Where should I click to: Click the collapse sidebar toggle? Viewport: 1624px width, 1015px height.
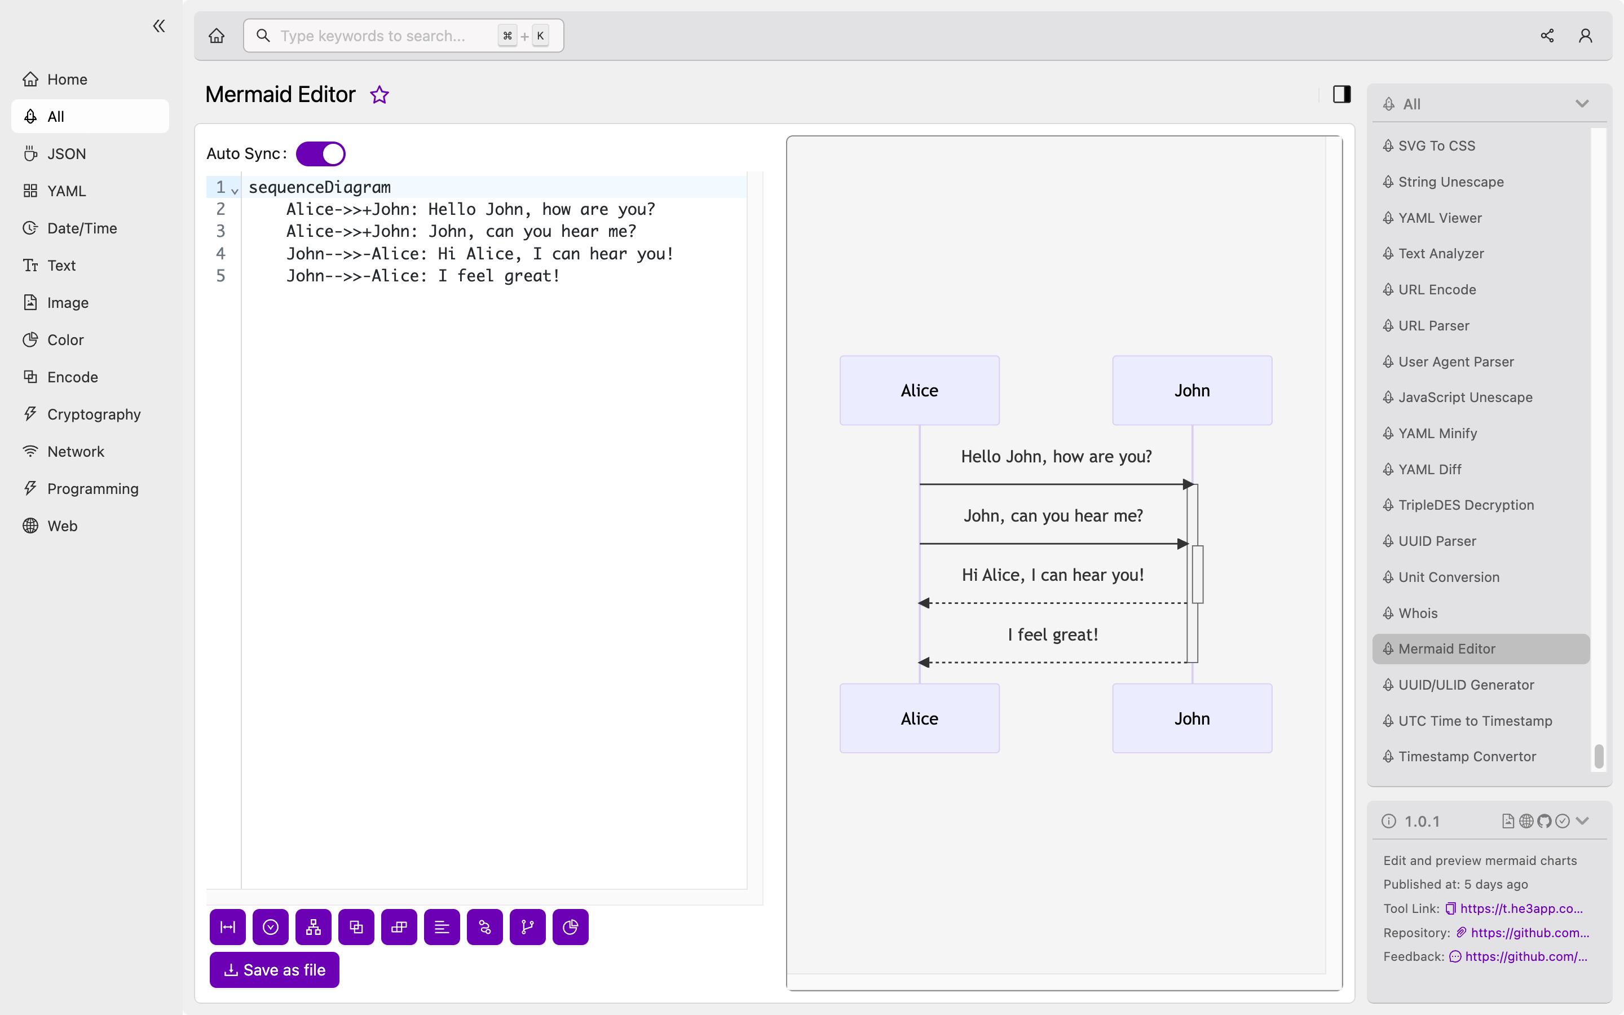click(159, 26)
